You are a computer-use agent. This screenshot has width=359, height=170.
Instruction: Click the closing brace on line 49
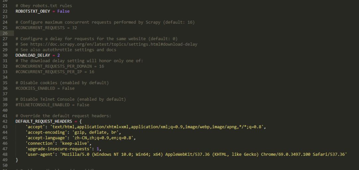(17, 160)
